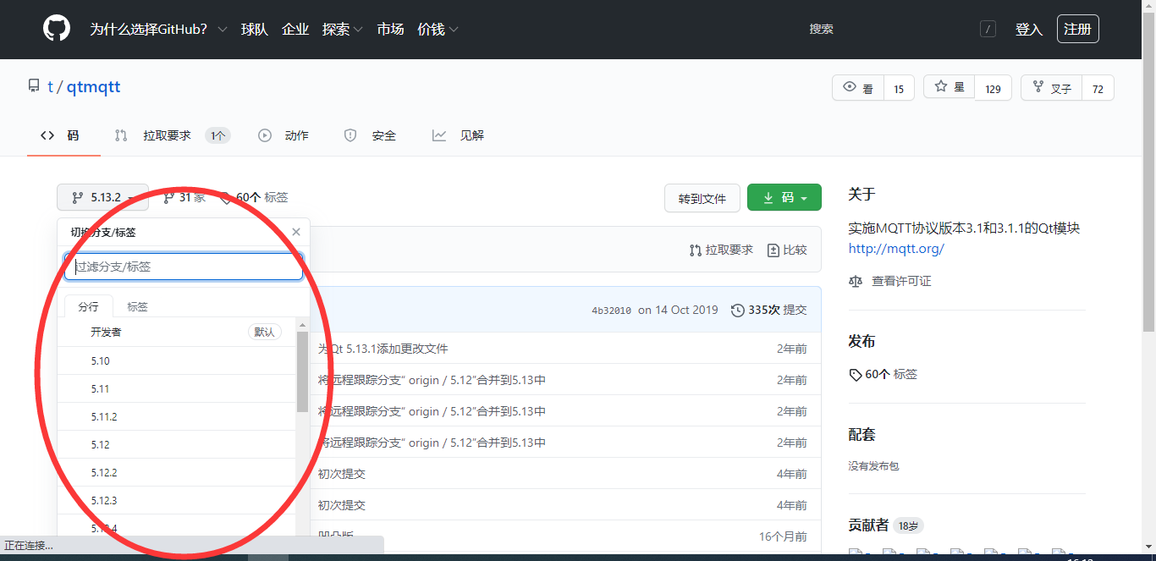Choose branch 5.12 from the list

point(176,444)
